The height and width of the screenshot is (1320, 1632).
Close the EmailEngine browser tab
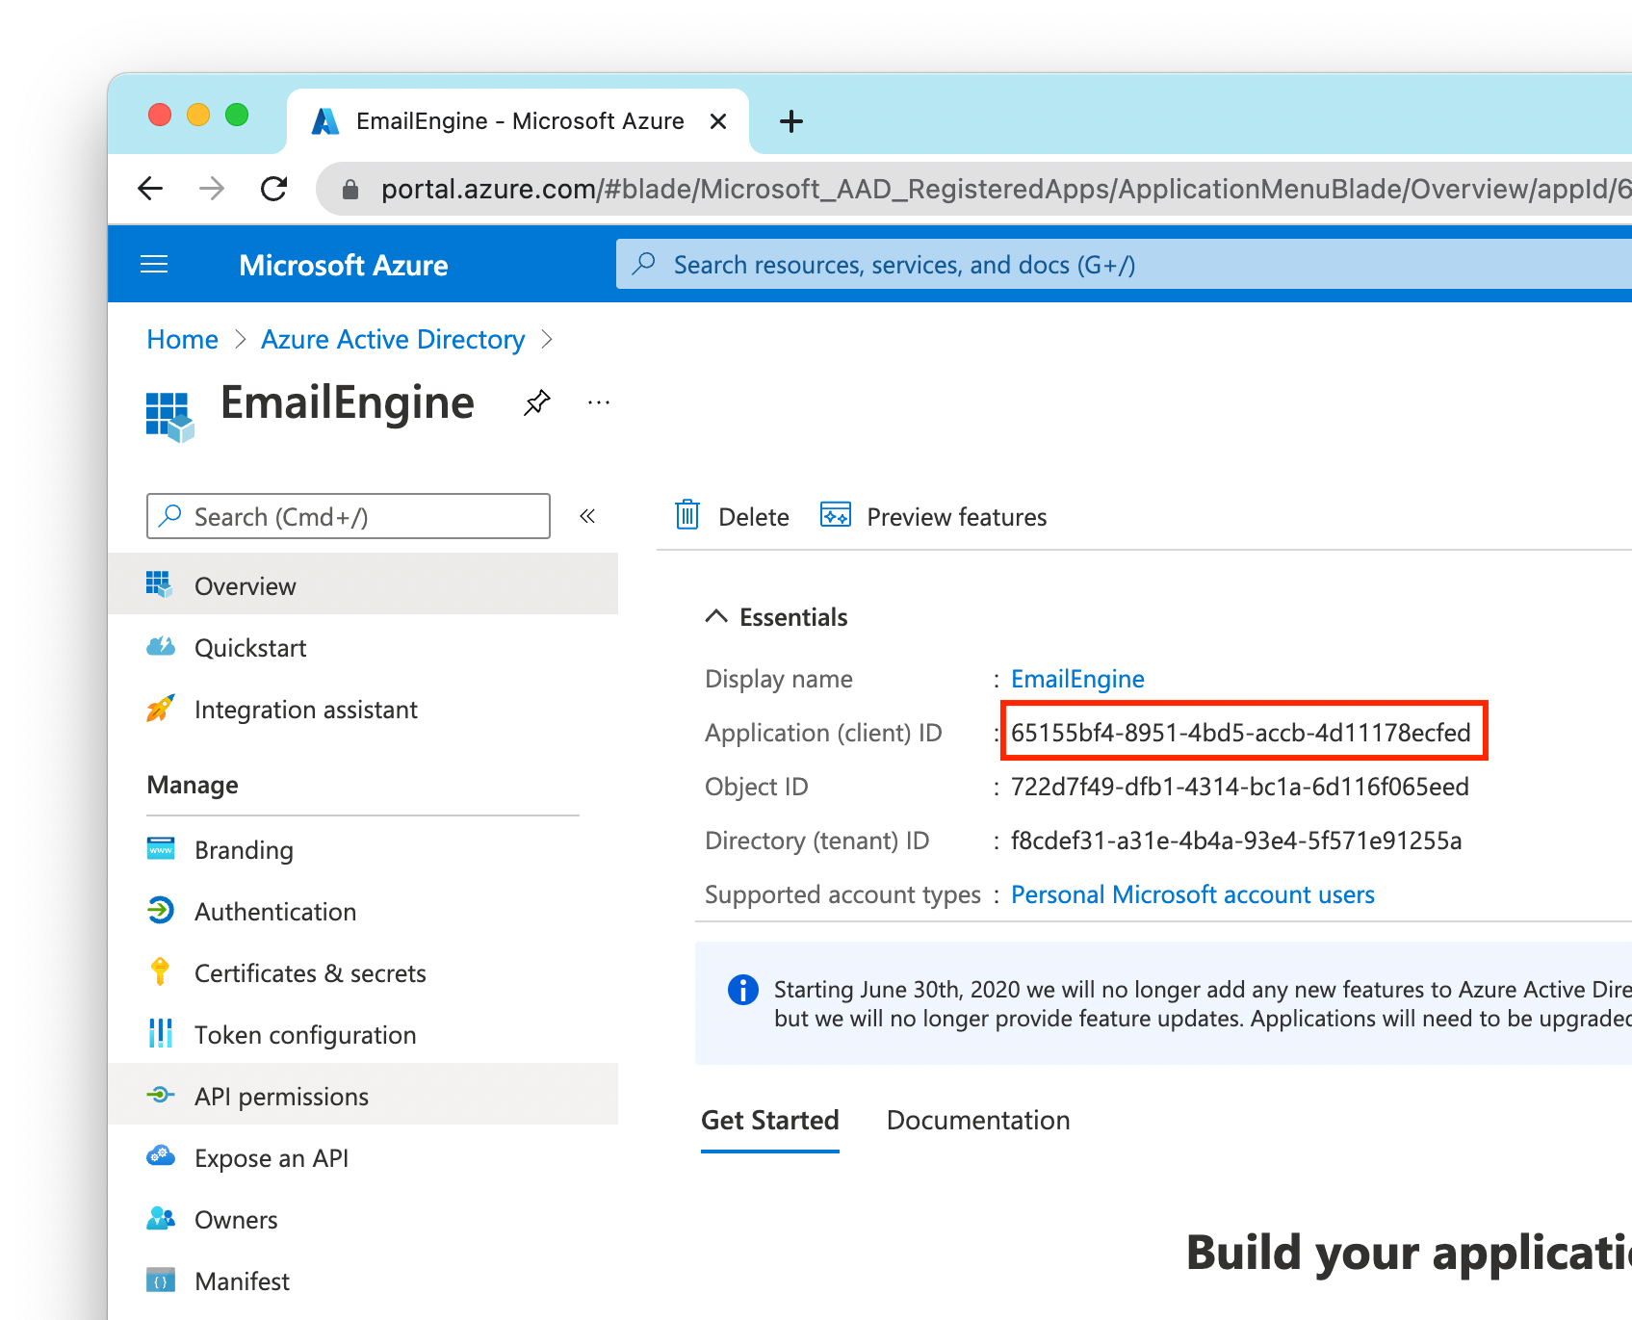pyautogui.click(x=717, y=121)
